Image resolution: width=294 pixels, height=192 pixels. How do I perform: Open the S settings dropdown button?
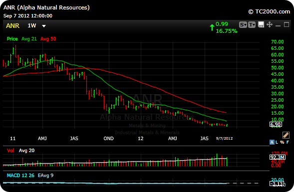(x=243, y=25)
